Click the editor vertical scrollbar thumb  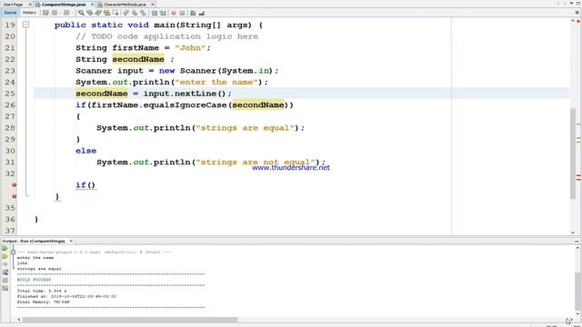tap(573, 154)
